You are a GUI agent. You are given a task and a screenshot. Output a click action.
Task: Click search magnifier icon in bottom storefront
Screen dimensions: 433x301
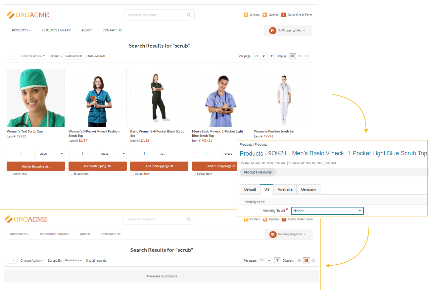[x=188, y=219]
